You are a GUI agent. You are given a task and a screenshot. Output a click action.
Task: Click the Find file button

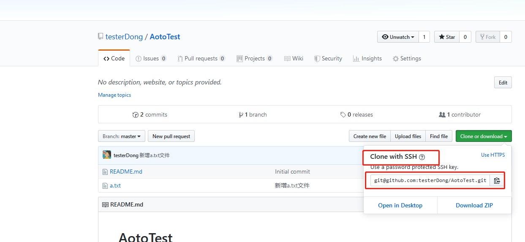click(x=439, y=136)
